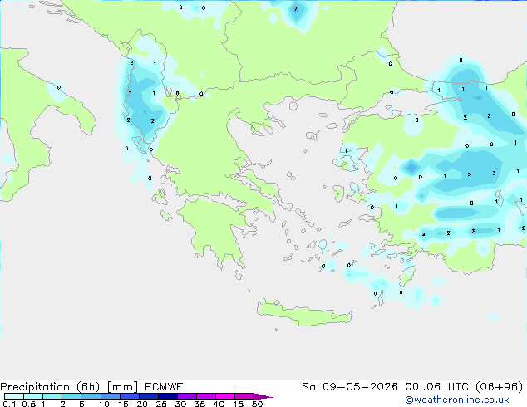The height and width of the screenshot is (407, 527).
Task: Click the 0.1–0.5 mm palest legend swatch
Action: point(14,396)
